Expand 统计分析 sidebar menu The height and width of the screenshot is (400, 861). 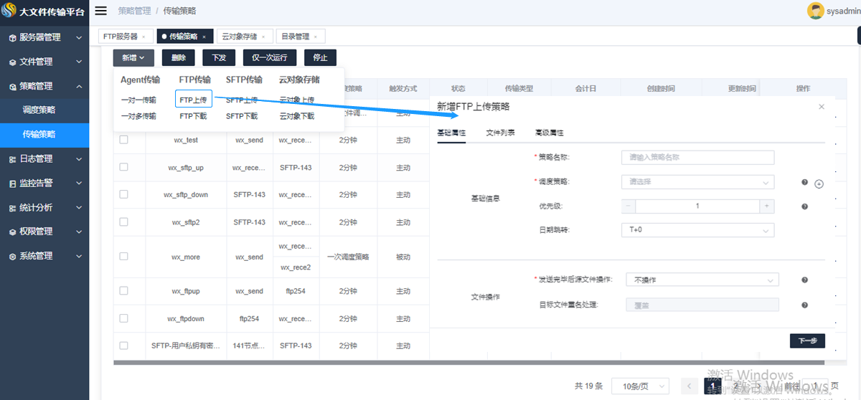[x=44, y=207]
